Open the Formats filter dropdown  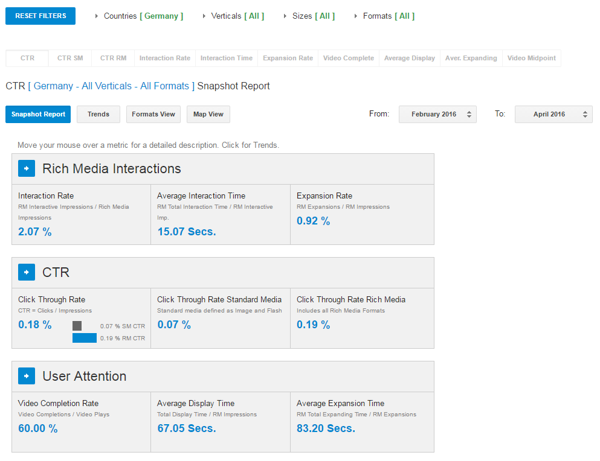tap(384, 16)
